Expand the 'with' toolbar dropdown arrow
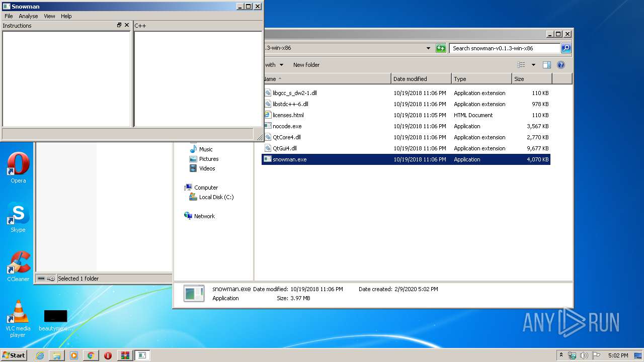Screen dimensions: 644x362 pos(281,65)
